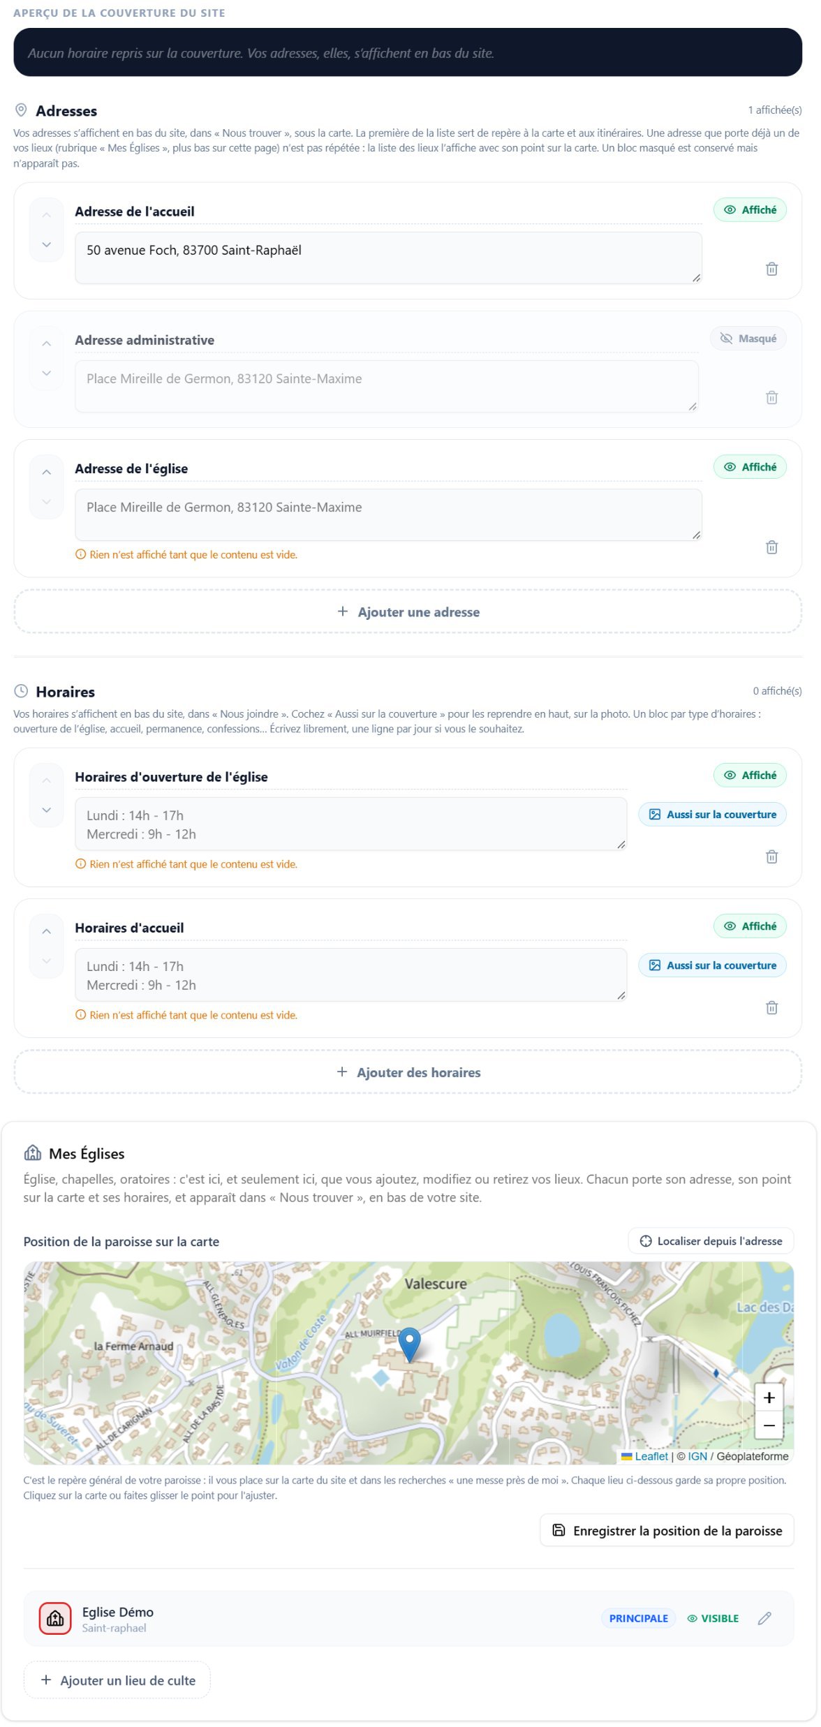This screenshot has height=1727, width=821.
Task: Focus the Adresse de l'église text area
Action: pos(389,516)
